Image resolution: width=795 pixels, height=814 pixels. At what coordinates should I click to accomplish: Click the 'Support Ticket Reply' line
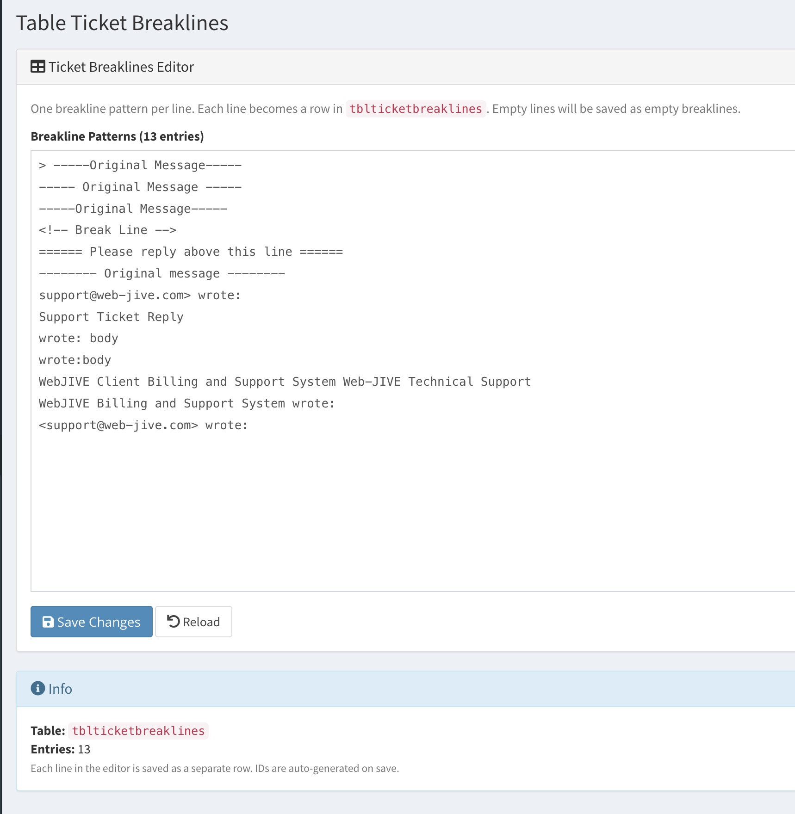tap(111, 317)
